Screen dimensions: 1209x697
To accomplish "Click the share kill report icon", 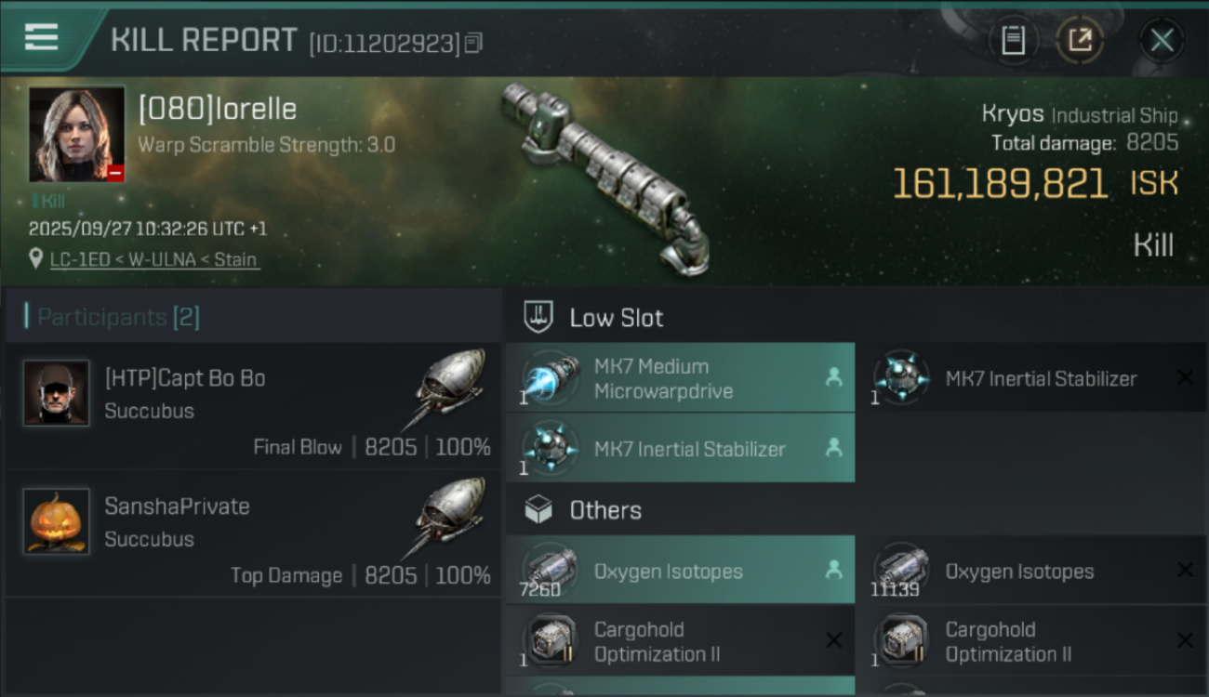I will tap(1080, 40).
